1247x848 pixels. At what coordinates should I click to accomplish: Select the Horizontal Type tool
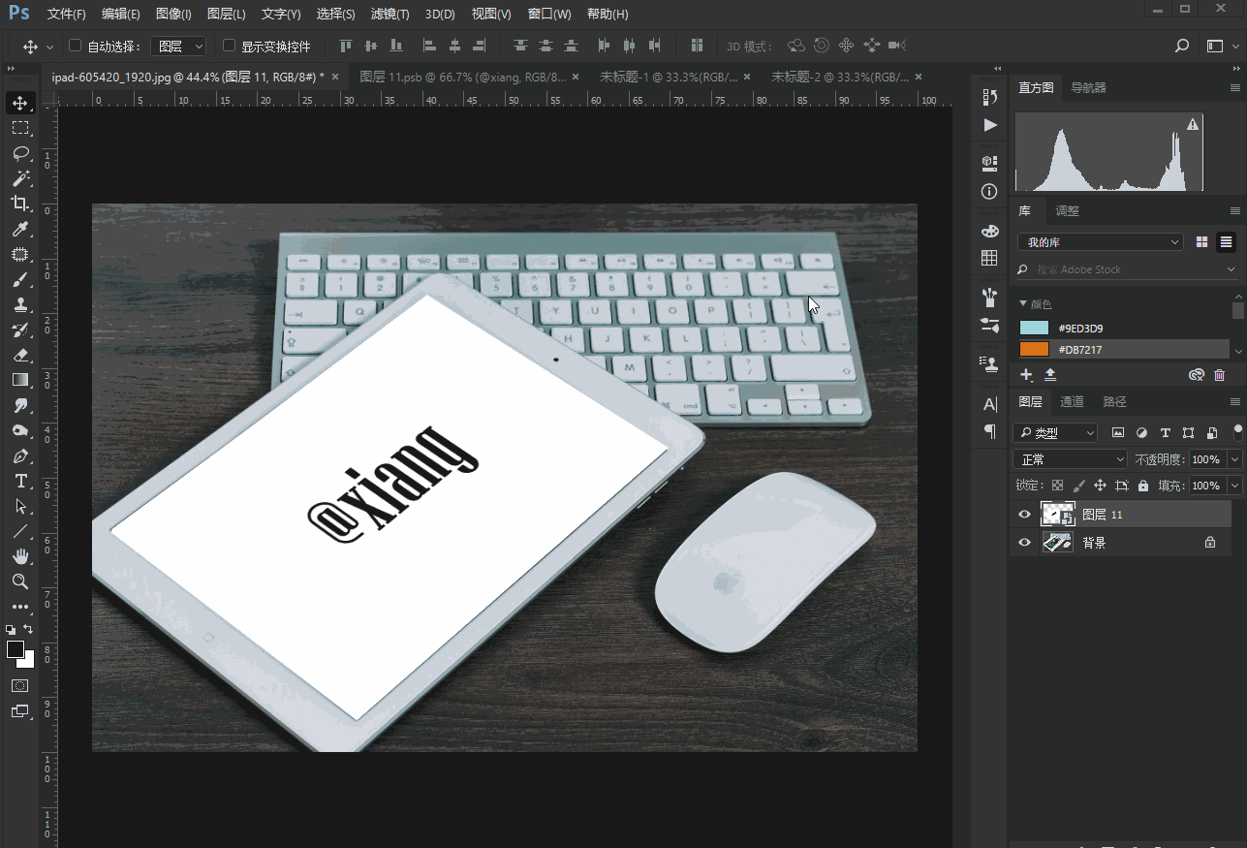(x=20, y=482)
